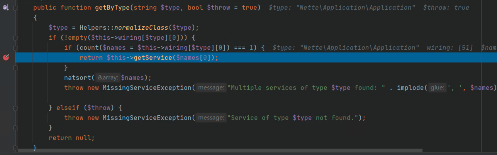Collapse the getByType function fold marker

15,8
